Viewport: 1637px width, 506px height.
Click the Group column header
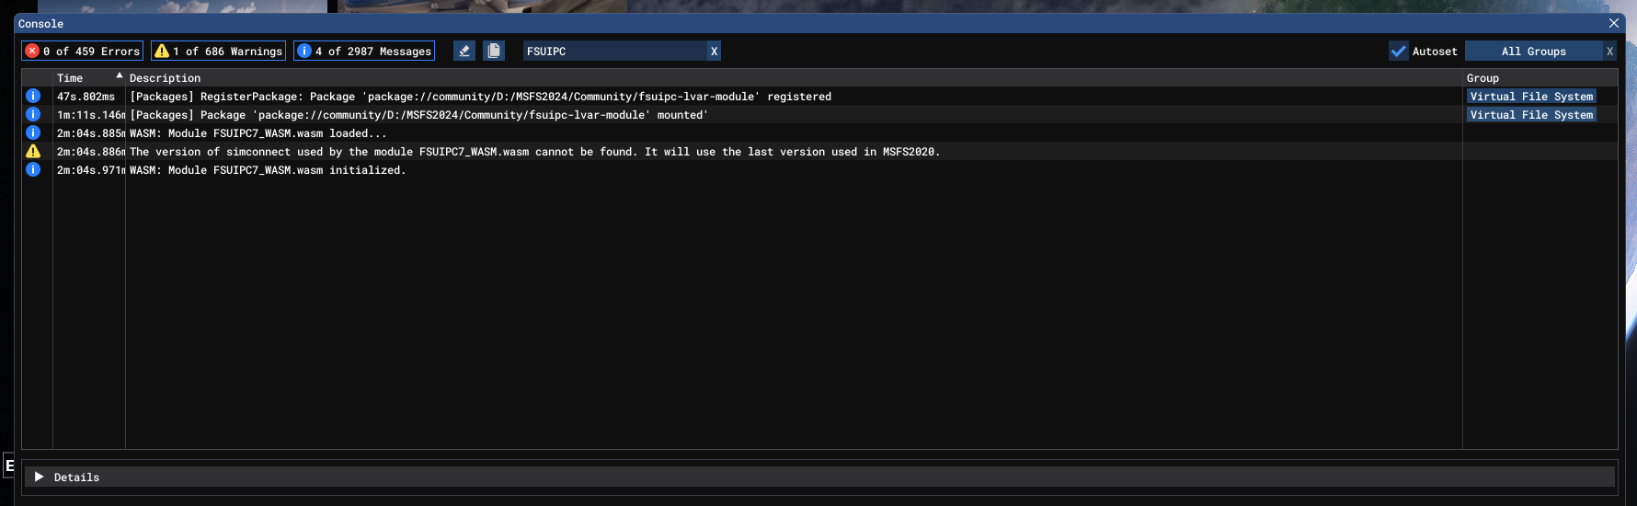coord(1482,78)
